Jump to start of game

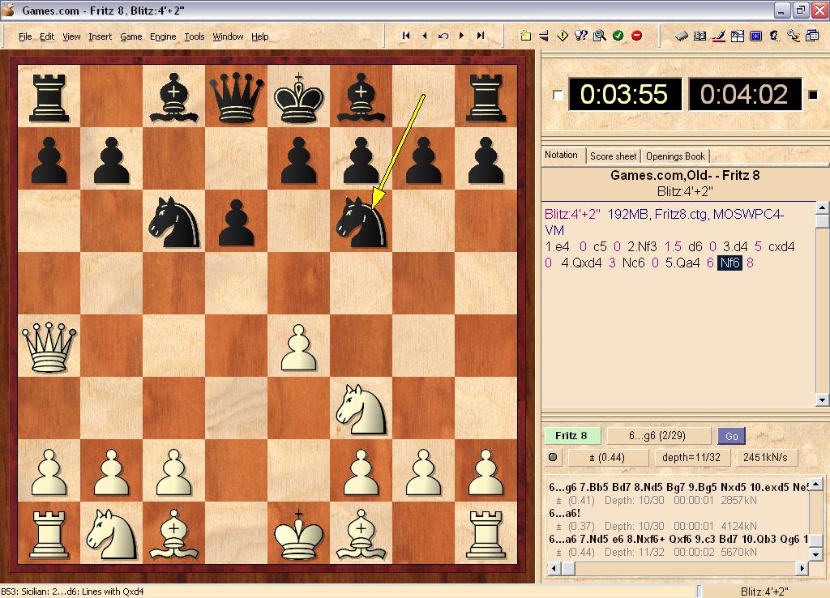406,36
